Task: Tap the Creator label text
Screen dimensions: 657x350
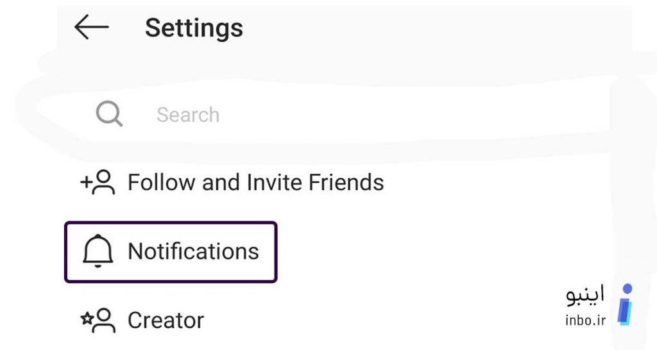Action: click(x=166, y=321)
